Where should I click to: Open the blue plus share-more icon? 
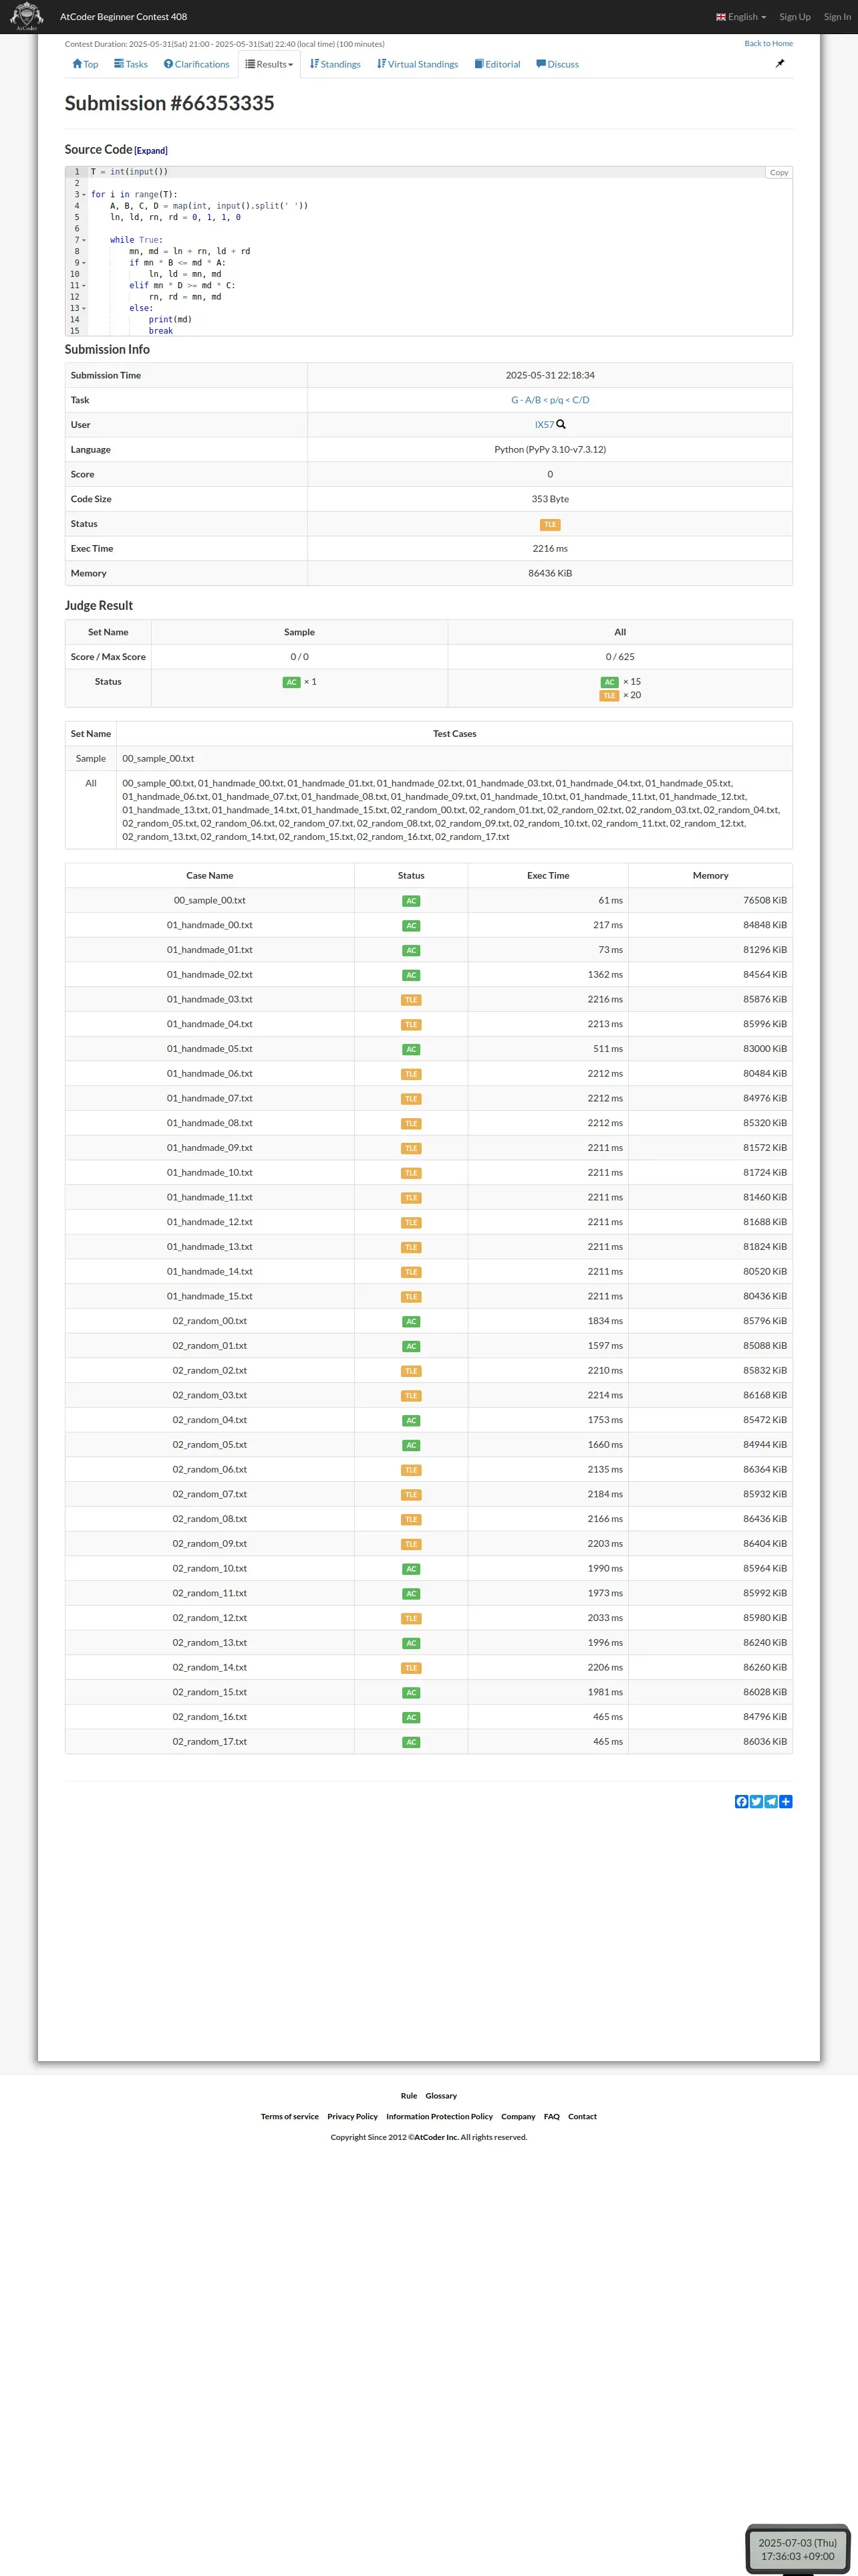(x=786, y=1801)
